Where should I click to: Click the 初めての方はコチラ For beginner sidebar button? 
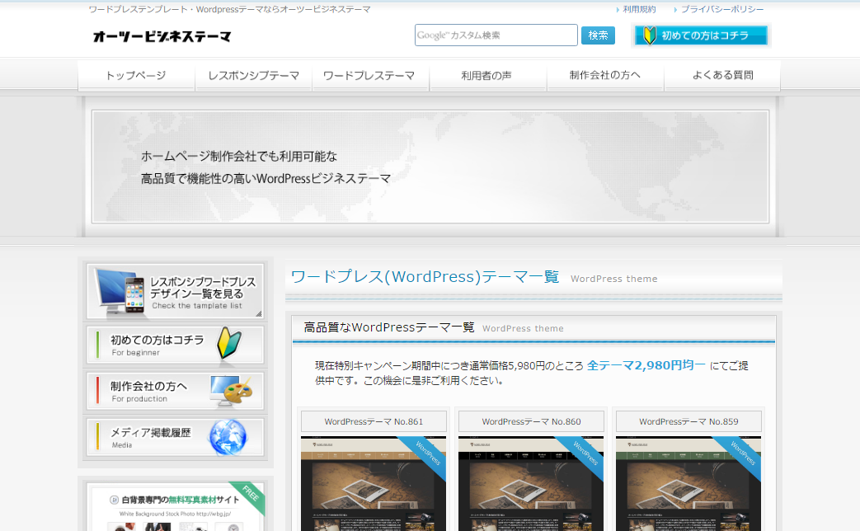click(176, 345)
